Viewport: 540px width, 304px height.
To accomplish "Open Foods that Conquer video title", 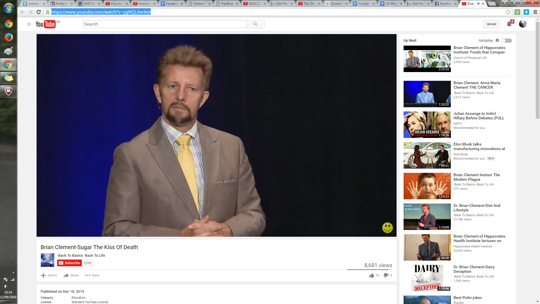I will pos(479,50).
